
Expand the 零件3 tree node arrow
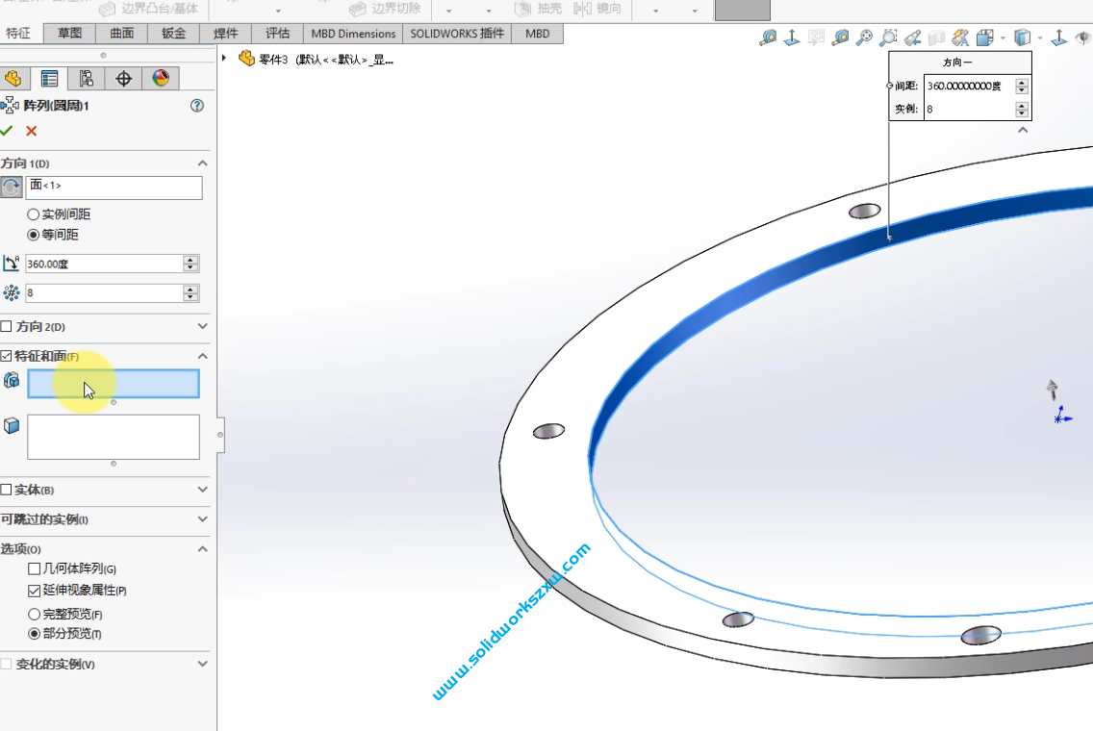pyautogui.click(x=224, y=58)
